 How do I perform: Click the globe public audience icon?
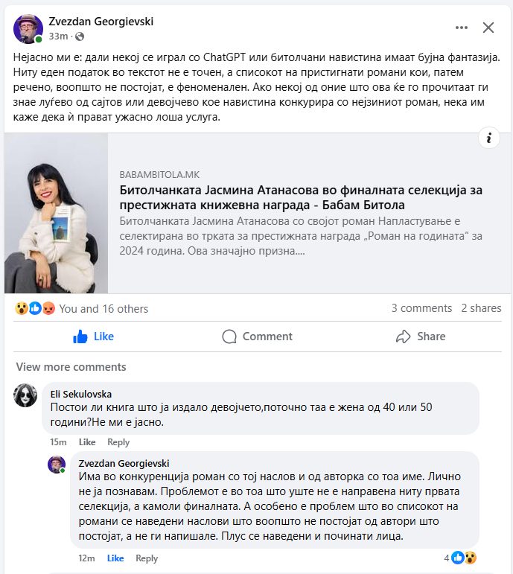click(x=80, y=36)
